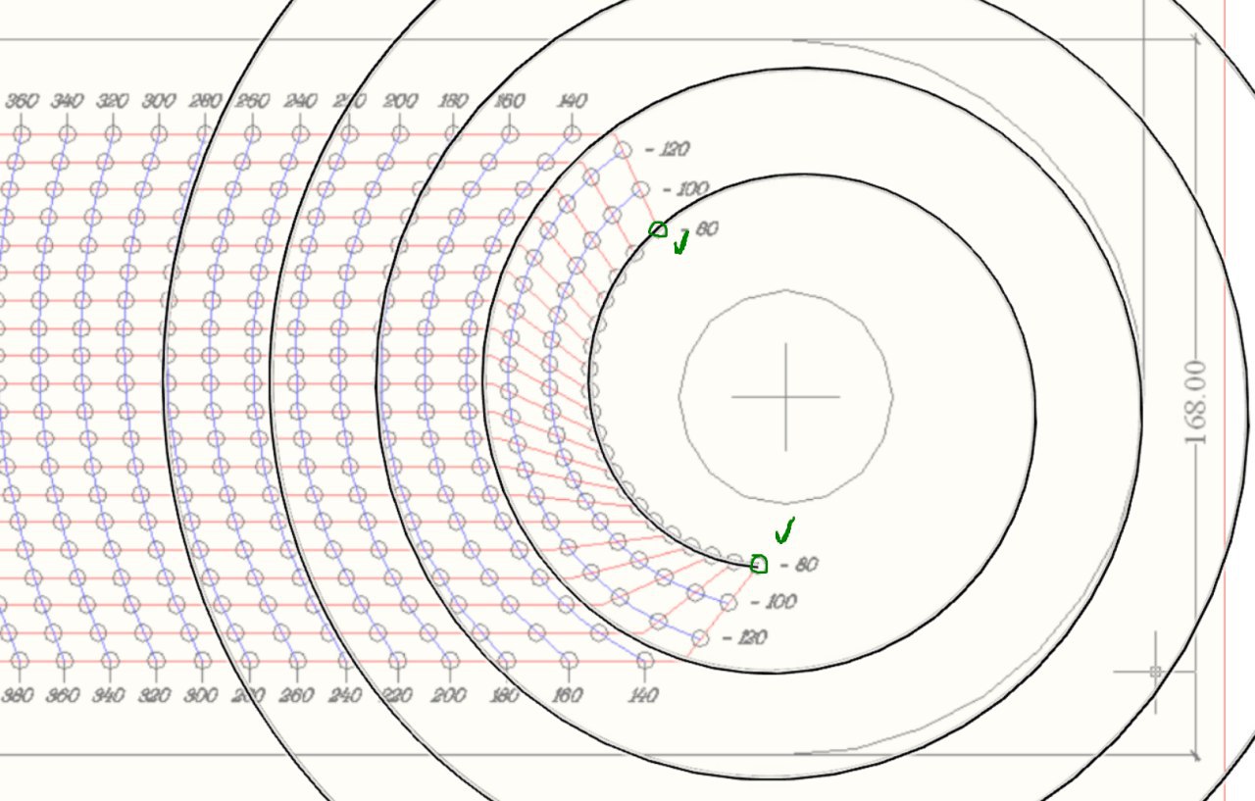Select the '300' label in the lower label row
The image size is (1255, 801).
(201, 695)
